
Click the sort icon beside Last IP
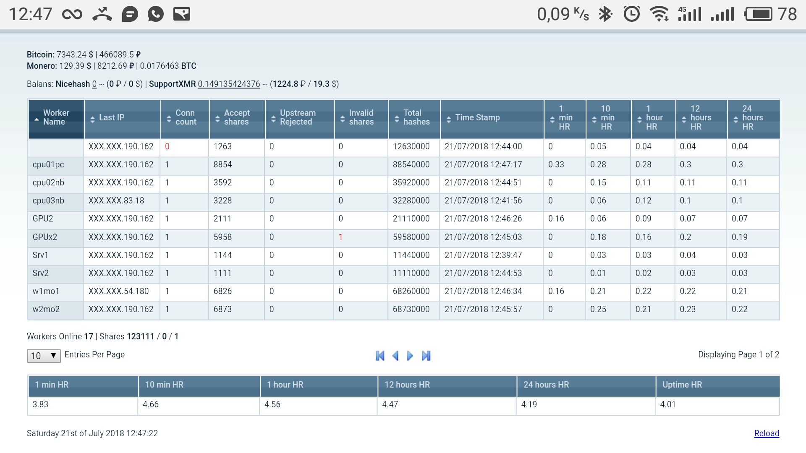[x=93, y=118]
